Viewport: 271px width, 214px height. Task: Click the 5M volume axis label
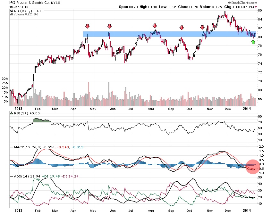[x=6, y=101]
